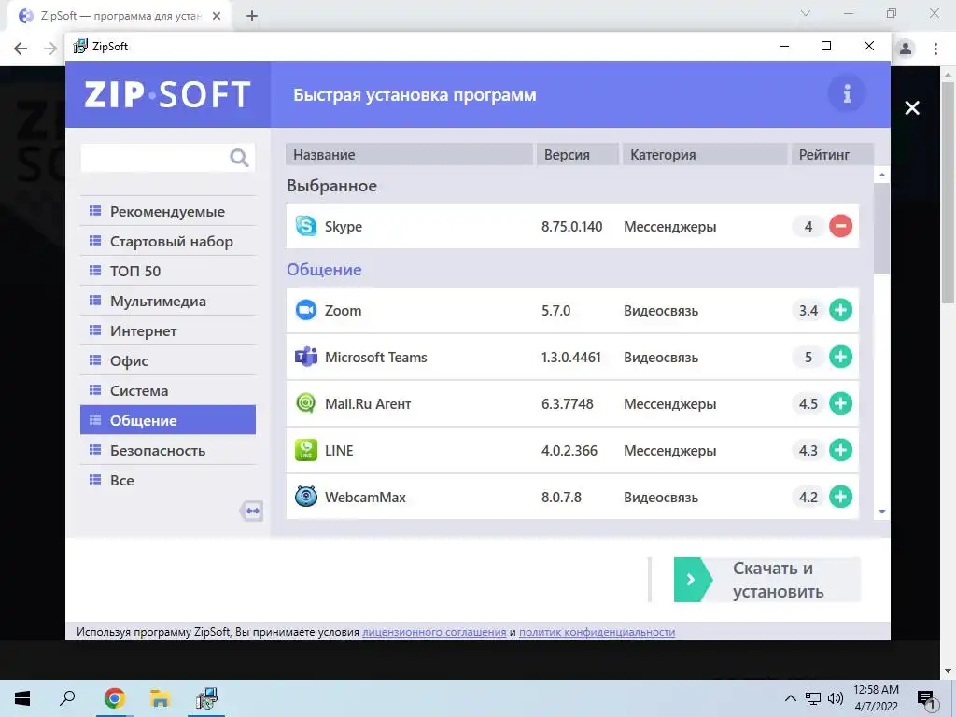Select the Стартовый набор category
956x717 pixels.
(168, 242)
